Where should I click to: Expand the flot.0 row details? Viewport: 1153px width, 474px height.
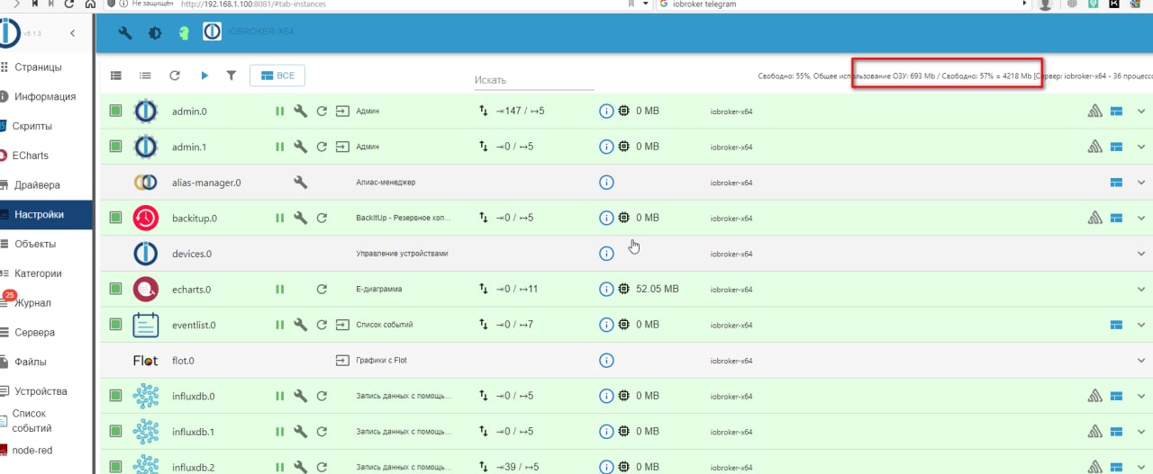click(x=1141, y=361)
